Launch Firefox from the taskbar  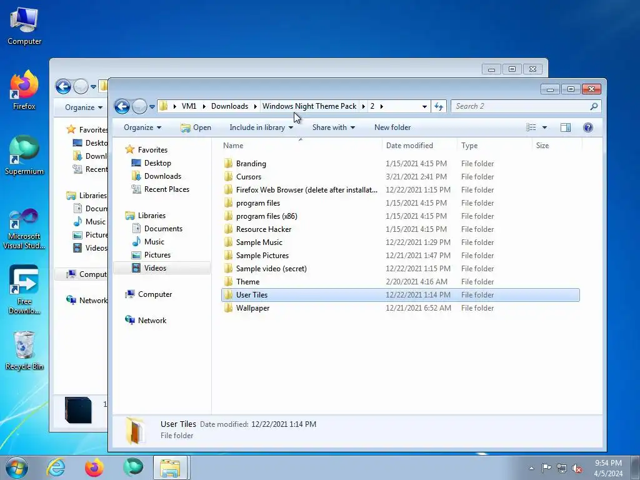click(x=94, y=467)
